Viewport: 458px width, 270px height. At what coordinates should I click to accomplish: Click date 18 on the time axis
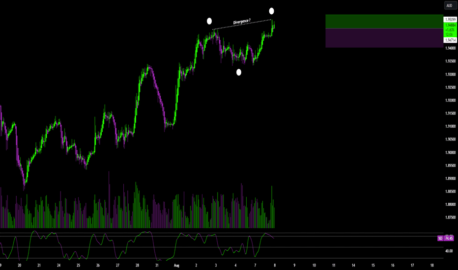(x=432, y=265)
